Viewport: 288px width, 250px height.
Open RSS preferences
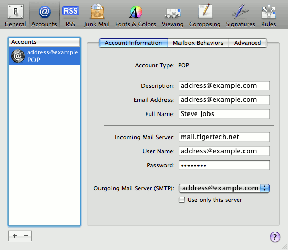point(71,16)
